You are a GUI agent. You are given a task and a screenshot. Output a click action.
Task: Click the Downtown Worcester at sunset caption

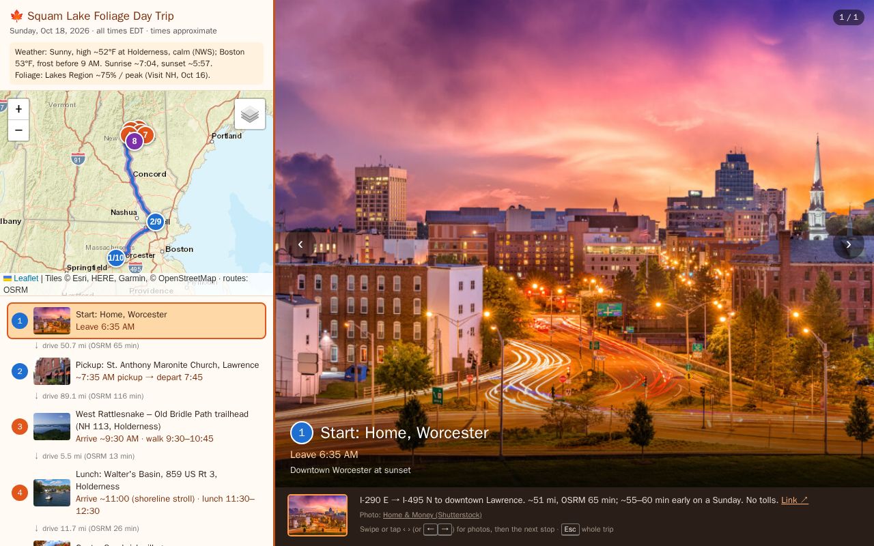pos(350,470)
